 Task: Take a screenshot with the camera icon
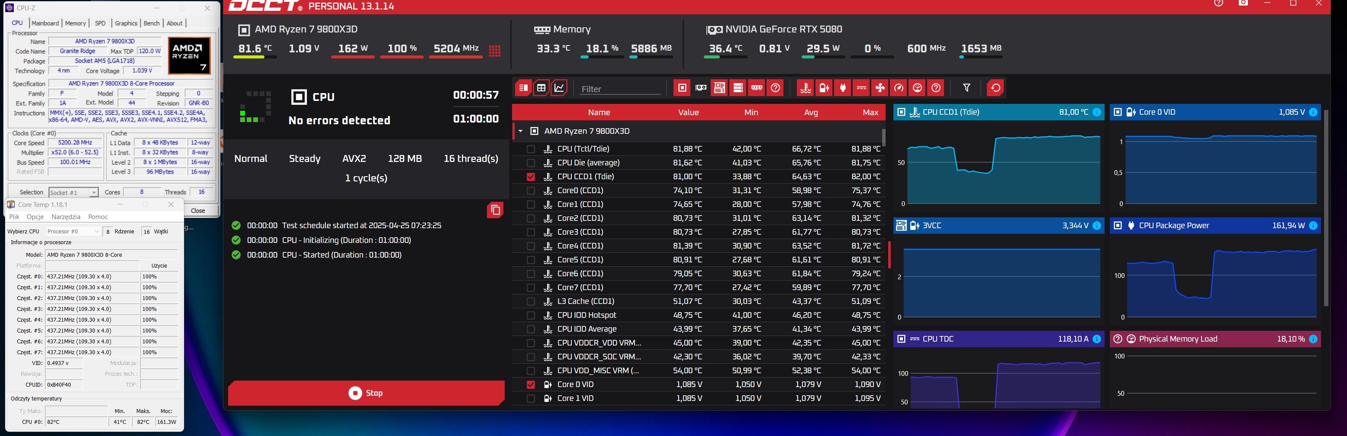[1243, 3]
